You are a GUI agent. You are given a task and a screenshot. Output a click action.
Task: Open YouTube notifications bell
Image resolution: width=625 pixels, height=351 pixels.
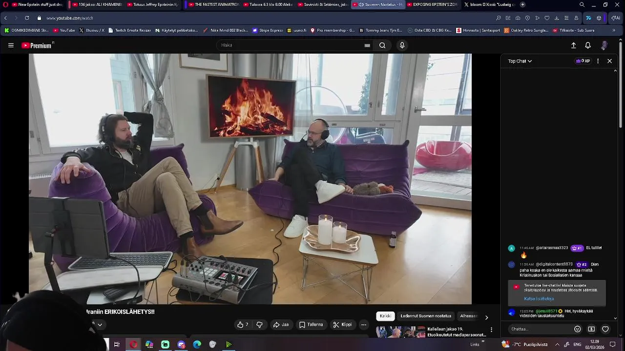point(588,45)
